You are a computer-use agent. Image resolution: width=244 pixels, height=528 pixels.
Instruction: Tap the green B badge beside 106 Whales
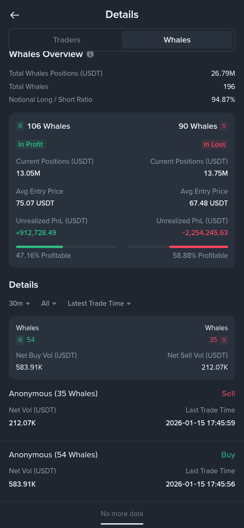pos(20,126)
